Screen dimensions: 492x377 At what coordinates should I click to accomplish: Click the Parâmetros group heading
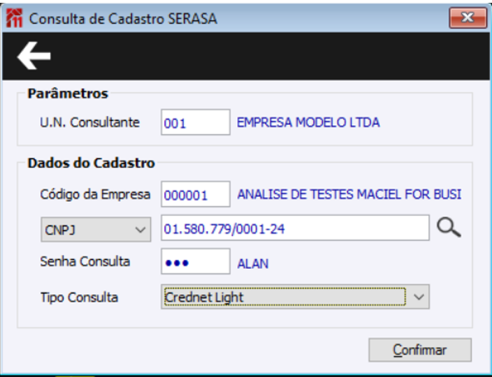point(68,93)
